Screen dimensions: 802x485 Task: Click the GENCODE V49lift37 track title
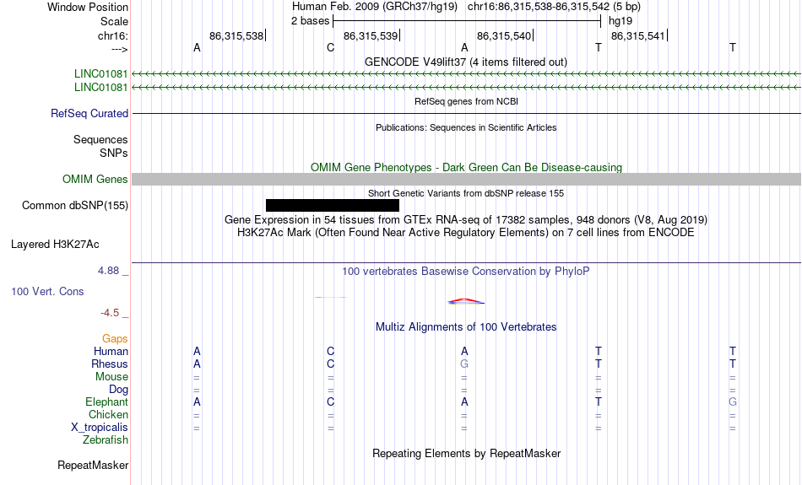pos(466,62)
